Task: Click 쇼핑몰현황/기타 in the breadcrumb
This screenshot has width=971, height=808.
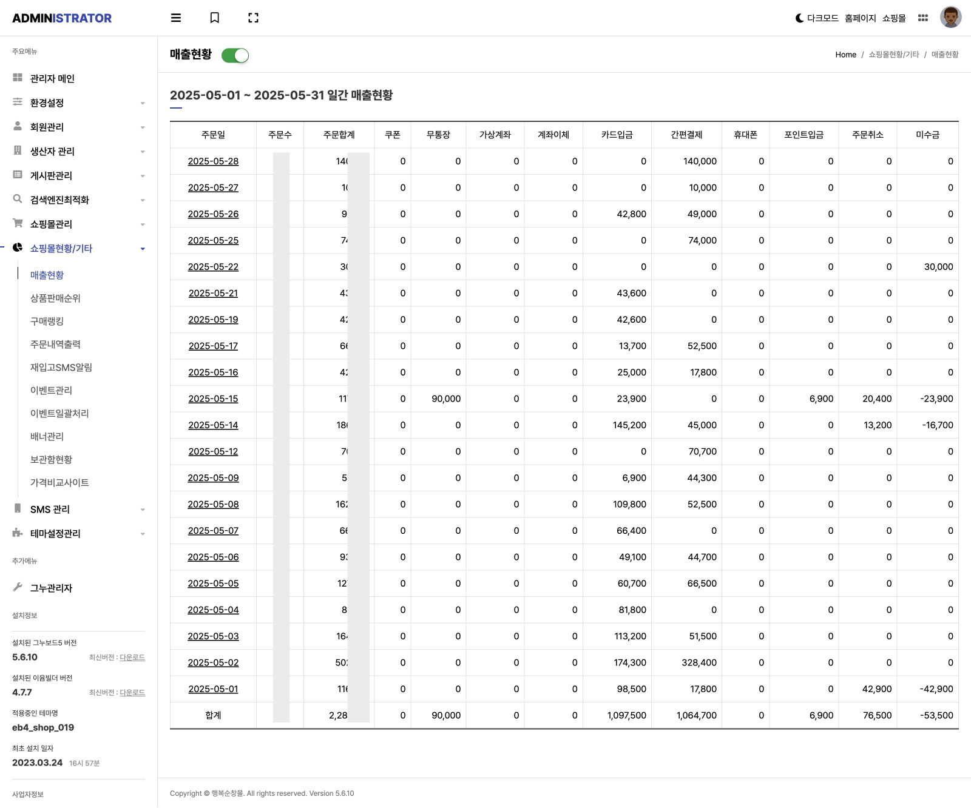Action: coord(893,55)
